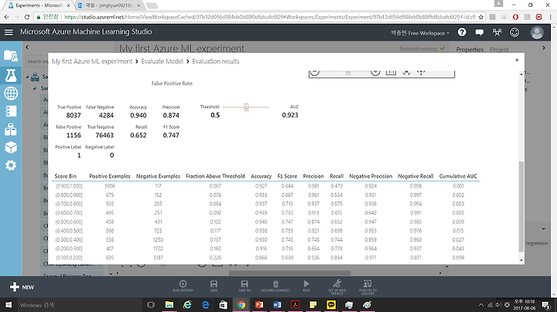557x312 pixels.
Task: Open the Free-Workspace dropdown in header
Action: pos(420,33)
